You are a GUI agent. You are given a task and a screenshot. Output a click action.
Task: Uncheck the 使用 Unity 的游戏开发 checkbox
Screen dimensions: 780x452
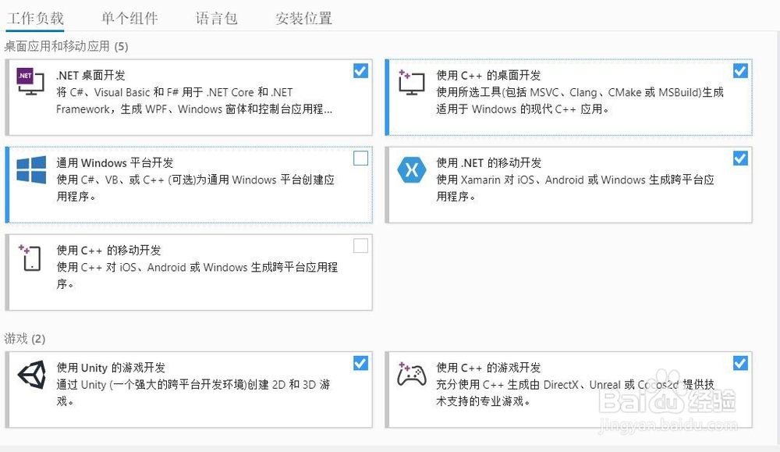click(x=360, y=363)
